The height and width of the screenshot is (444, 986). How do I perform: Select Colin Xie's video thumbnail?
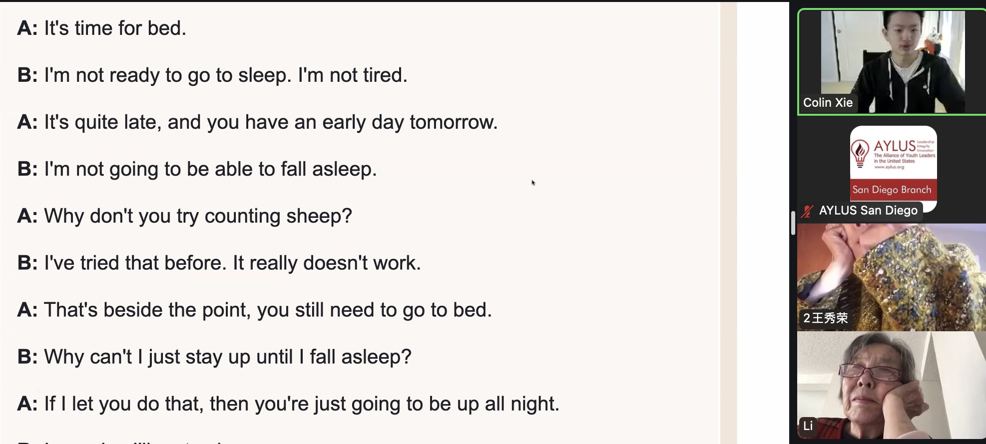pos(892,62)
